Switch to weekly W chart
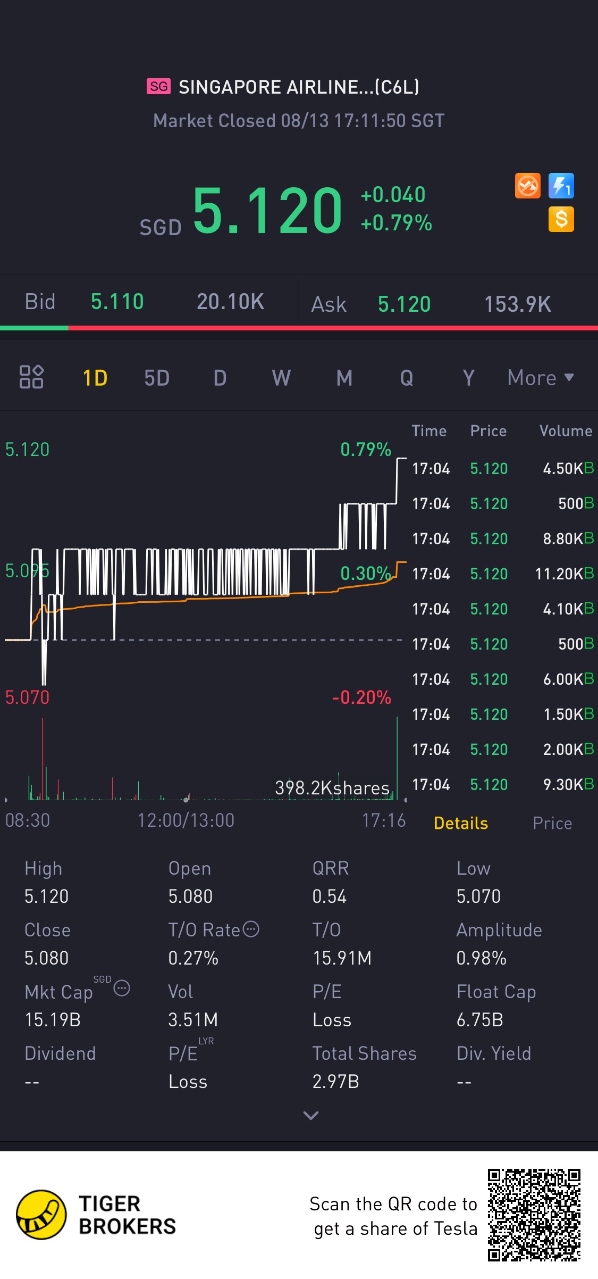 coord(282,378)
